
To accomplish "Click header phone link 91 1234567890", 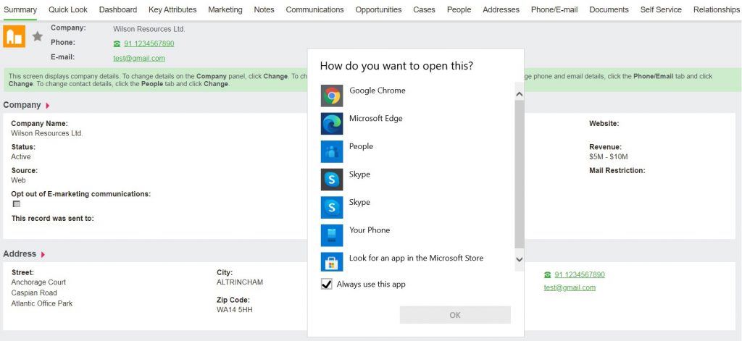I will coord(149,43).
